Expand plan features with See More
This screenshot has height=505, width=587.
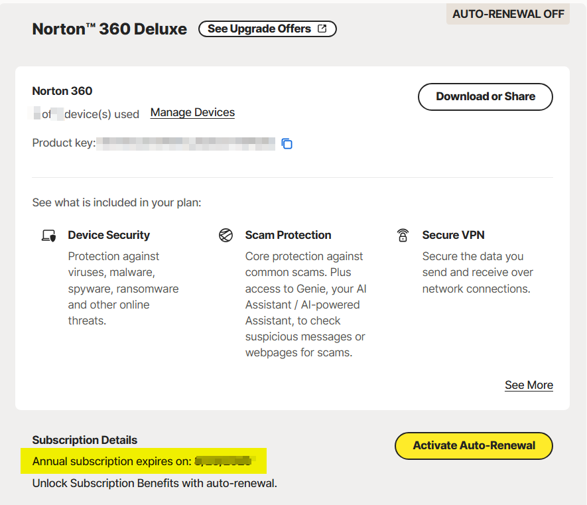click(529, 385)
